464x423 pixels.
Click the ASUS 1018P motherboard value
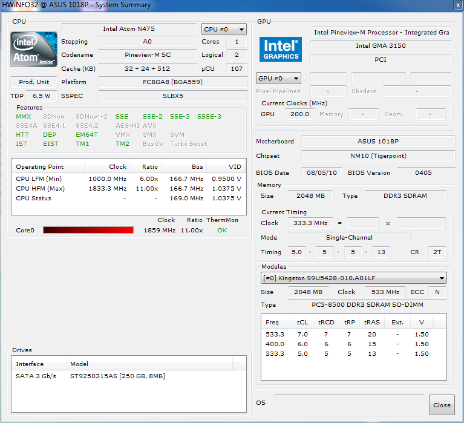coord(378,141)
